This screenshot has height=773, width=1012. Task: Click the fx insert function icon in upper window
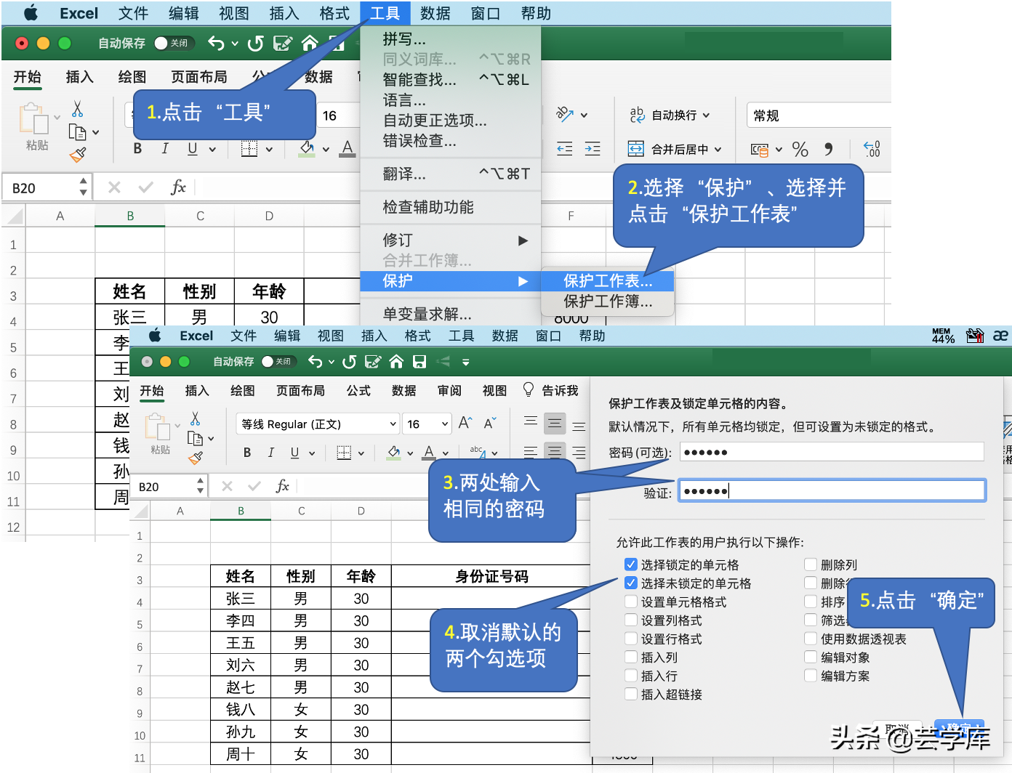coord(177,187)
